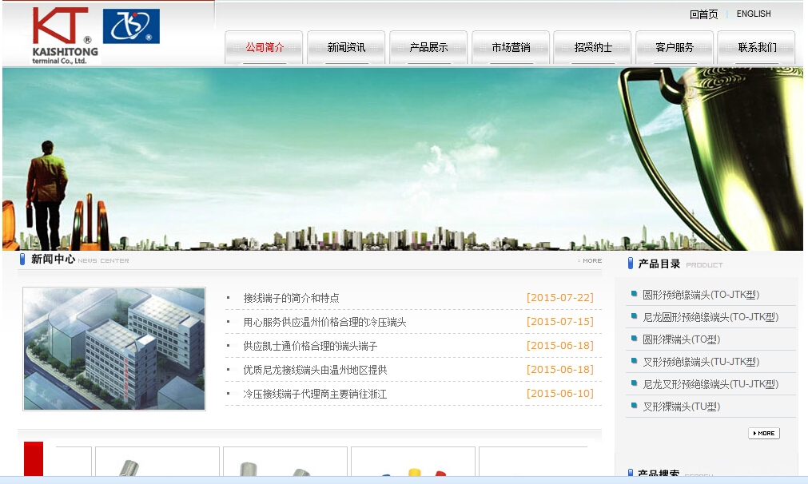
Task: Click the date [2015-07-22] next to the news item
Action: pyautogui.click(x=559, y=297)
